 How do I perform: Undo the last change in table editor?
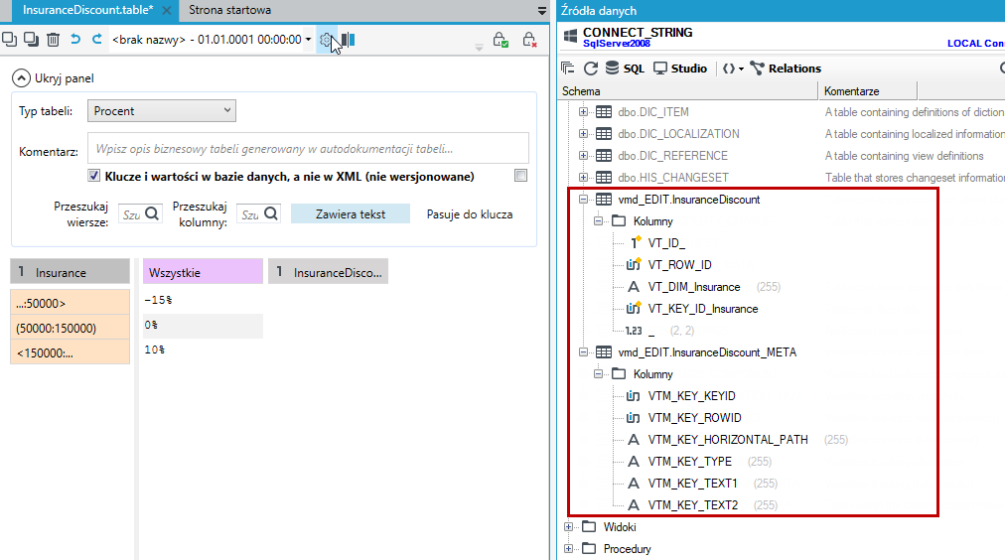point(75,39)
